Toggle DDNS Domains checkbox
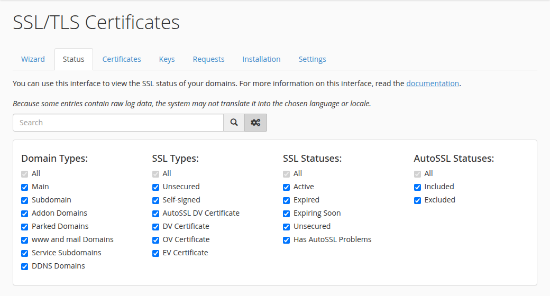Viewport: 550px width, 296px height. (x=24, y=266)
